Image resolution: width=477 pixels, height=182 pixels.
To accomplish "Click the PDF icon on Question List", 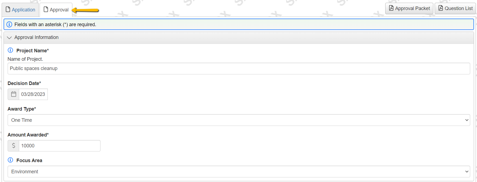I will coord(441,8).
